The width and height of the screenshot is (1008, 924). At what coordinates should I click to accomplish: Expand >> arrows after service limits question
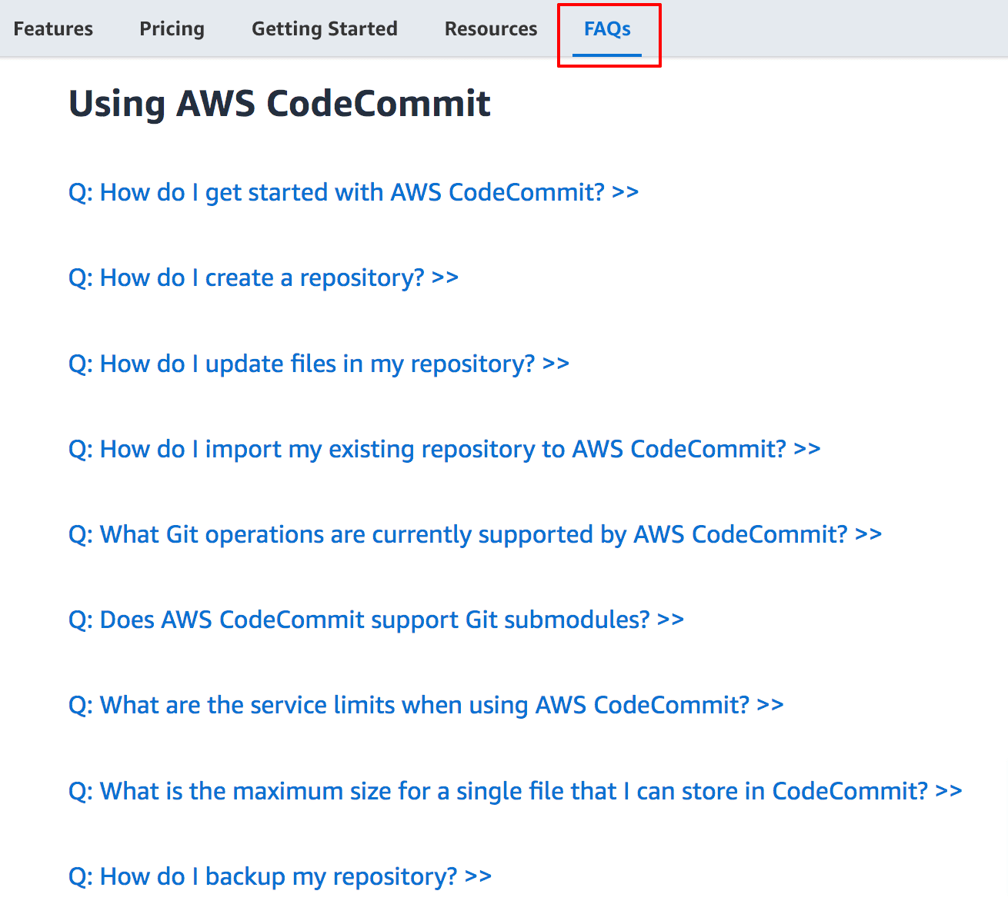[770, 705]
